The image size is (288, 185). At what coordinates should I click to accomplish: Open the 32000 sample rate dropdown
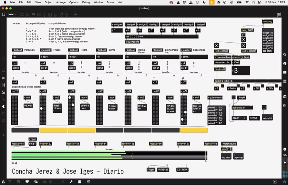pos(240,118)
